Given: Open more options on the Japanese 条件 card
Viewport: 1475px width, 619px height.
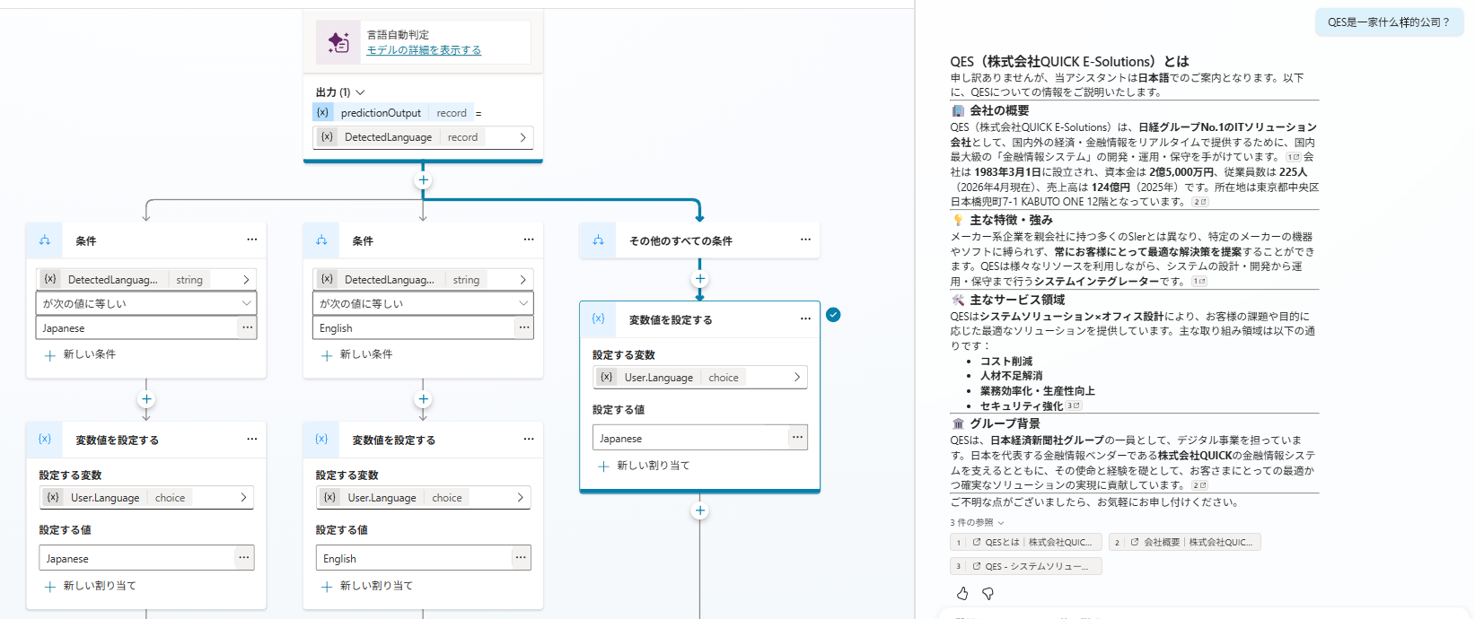Looking at the screenshot, I should click(x=252, y=240).
